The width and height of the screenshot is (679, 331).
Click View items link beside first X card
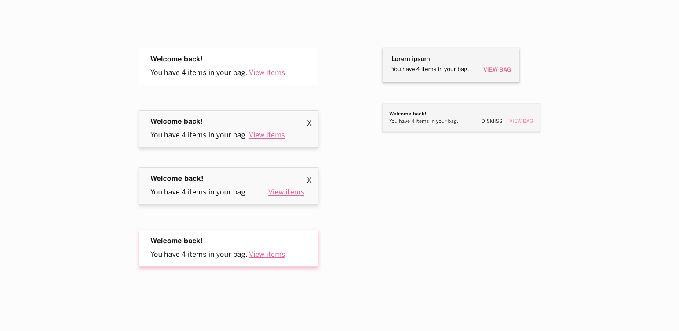(x=267, y=135)
